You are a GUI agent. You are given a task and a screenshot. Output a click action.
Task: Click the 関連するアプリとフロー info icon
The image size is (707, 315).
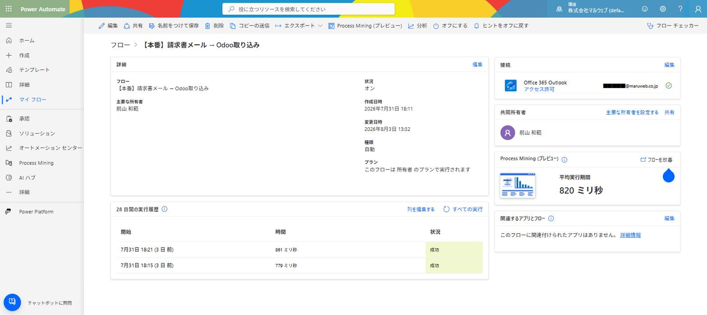551,219
